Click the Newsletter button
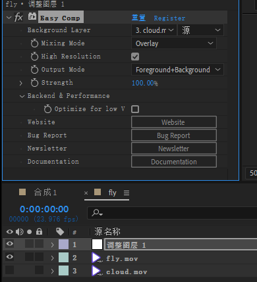257x282 pixels. tap(174, 149)
